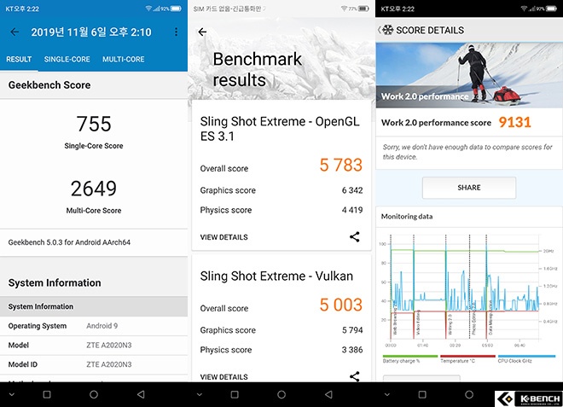Open VIEW DETAILS for Vulkan test
This screenshot has width=563, height=407.
pyautogui.click(x=223, y=377)
